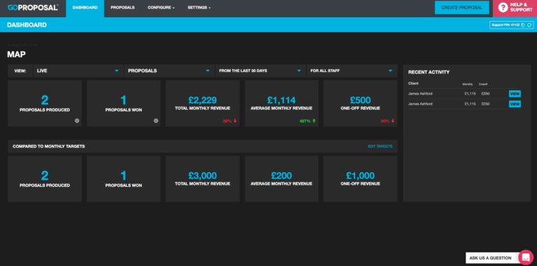Click the green up arrow on Average Monthly Revenue

(x=314, y=120)
